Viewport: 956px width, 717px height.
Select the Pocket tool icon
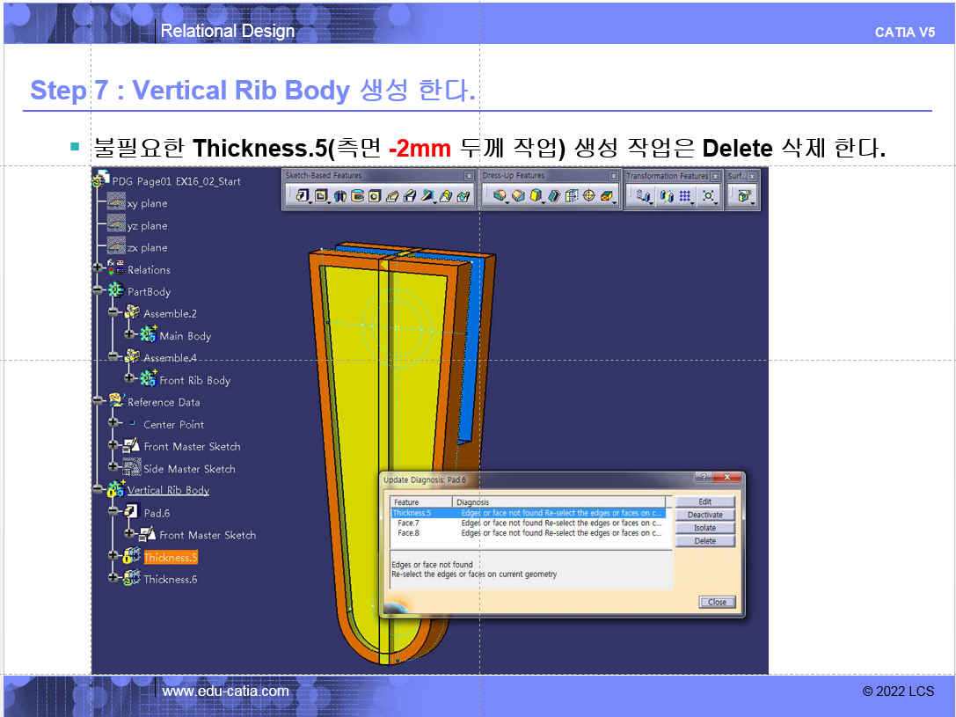321,196
